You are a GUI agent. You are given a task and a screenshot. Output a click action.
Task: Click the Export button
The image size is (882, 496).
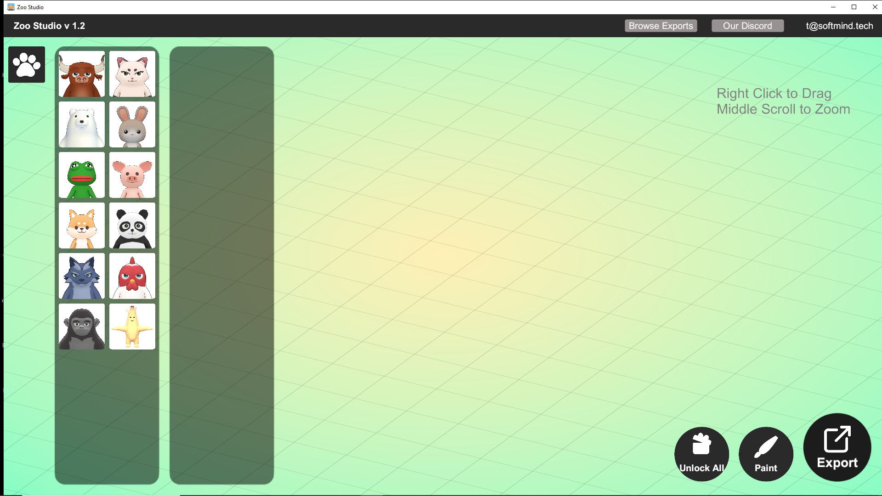(836, 448)
